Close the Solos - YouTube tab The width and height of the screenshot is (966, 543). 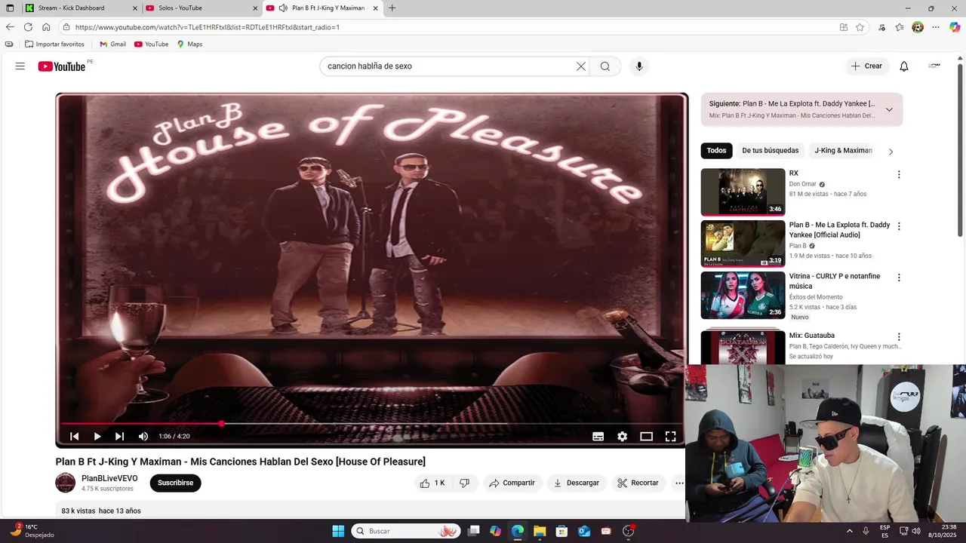(254, 8)
